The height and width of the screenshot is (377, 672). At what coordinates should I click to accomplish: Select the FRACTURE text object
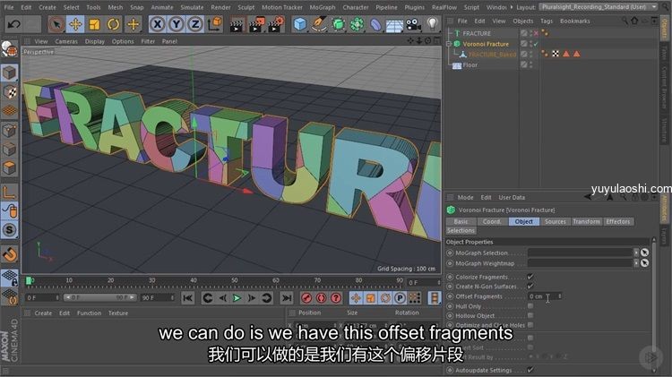pos(477,33)
